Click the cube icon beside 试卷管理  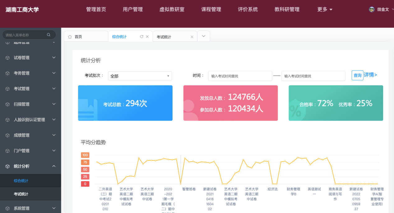point(7,58)
